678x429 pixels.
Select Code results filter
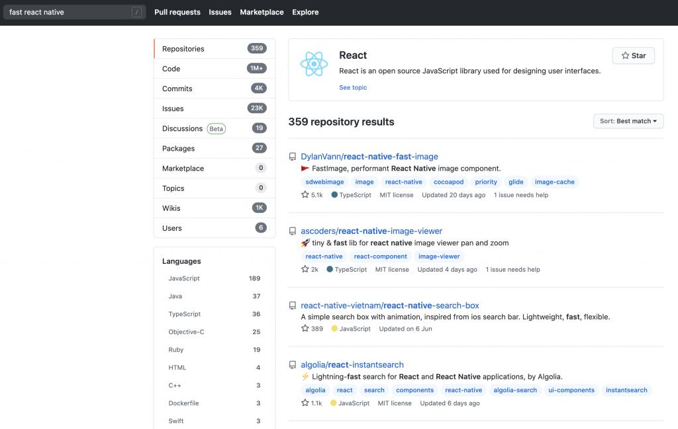point(215,69)
